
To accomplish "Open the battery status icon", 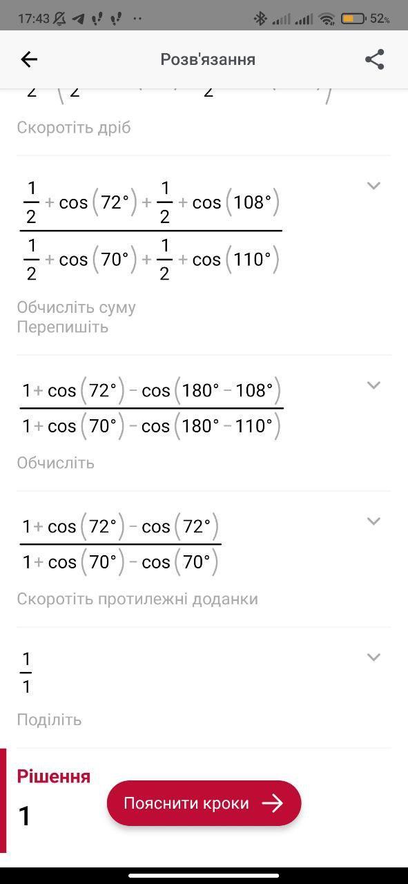I will pos(353,19).
